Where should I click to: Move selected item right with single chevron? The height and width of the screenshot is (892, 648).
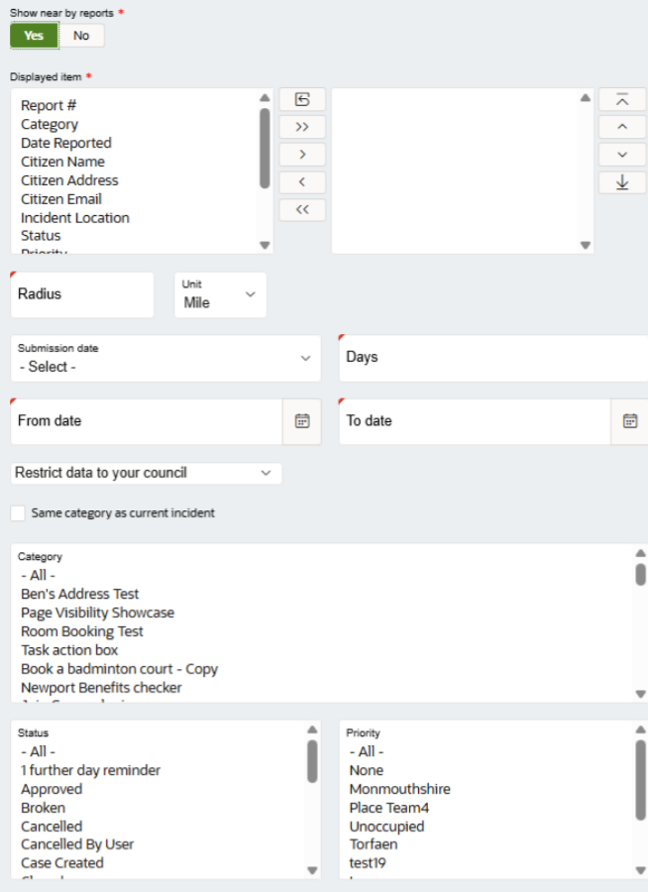(302, 155)
